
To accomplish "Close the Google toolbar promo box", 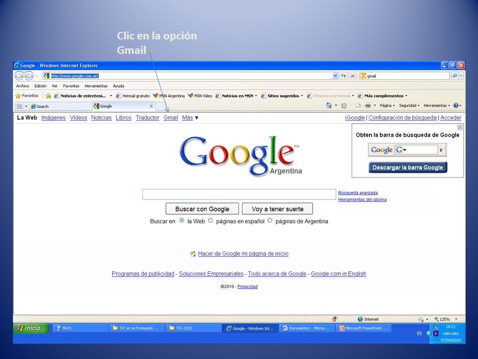I will pyautogui.click(x=460, y=128).
